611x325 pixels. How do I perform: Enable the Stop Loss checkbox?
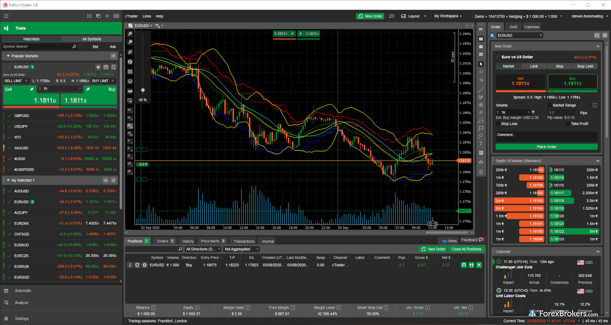pos(498,124)
